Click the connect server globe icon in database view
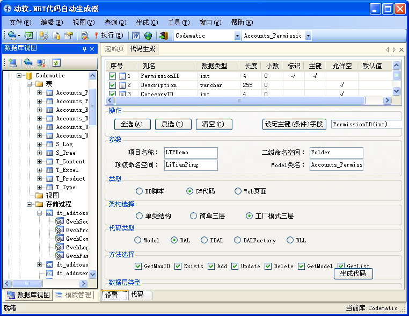409x316 pixels. (x=28, y=63)
